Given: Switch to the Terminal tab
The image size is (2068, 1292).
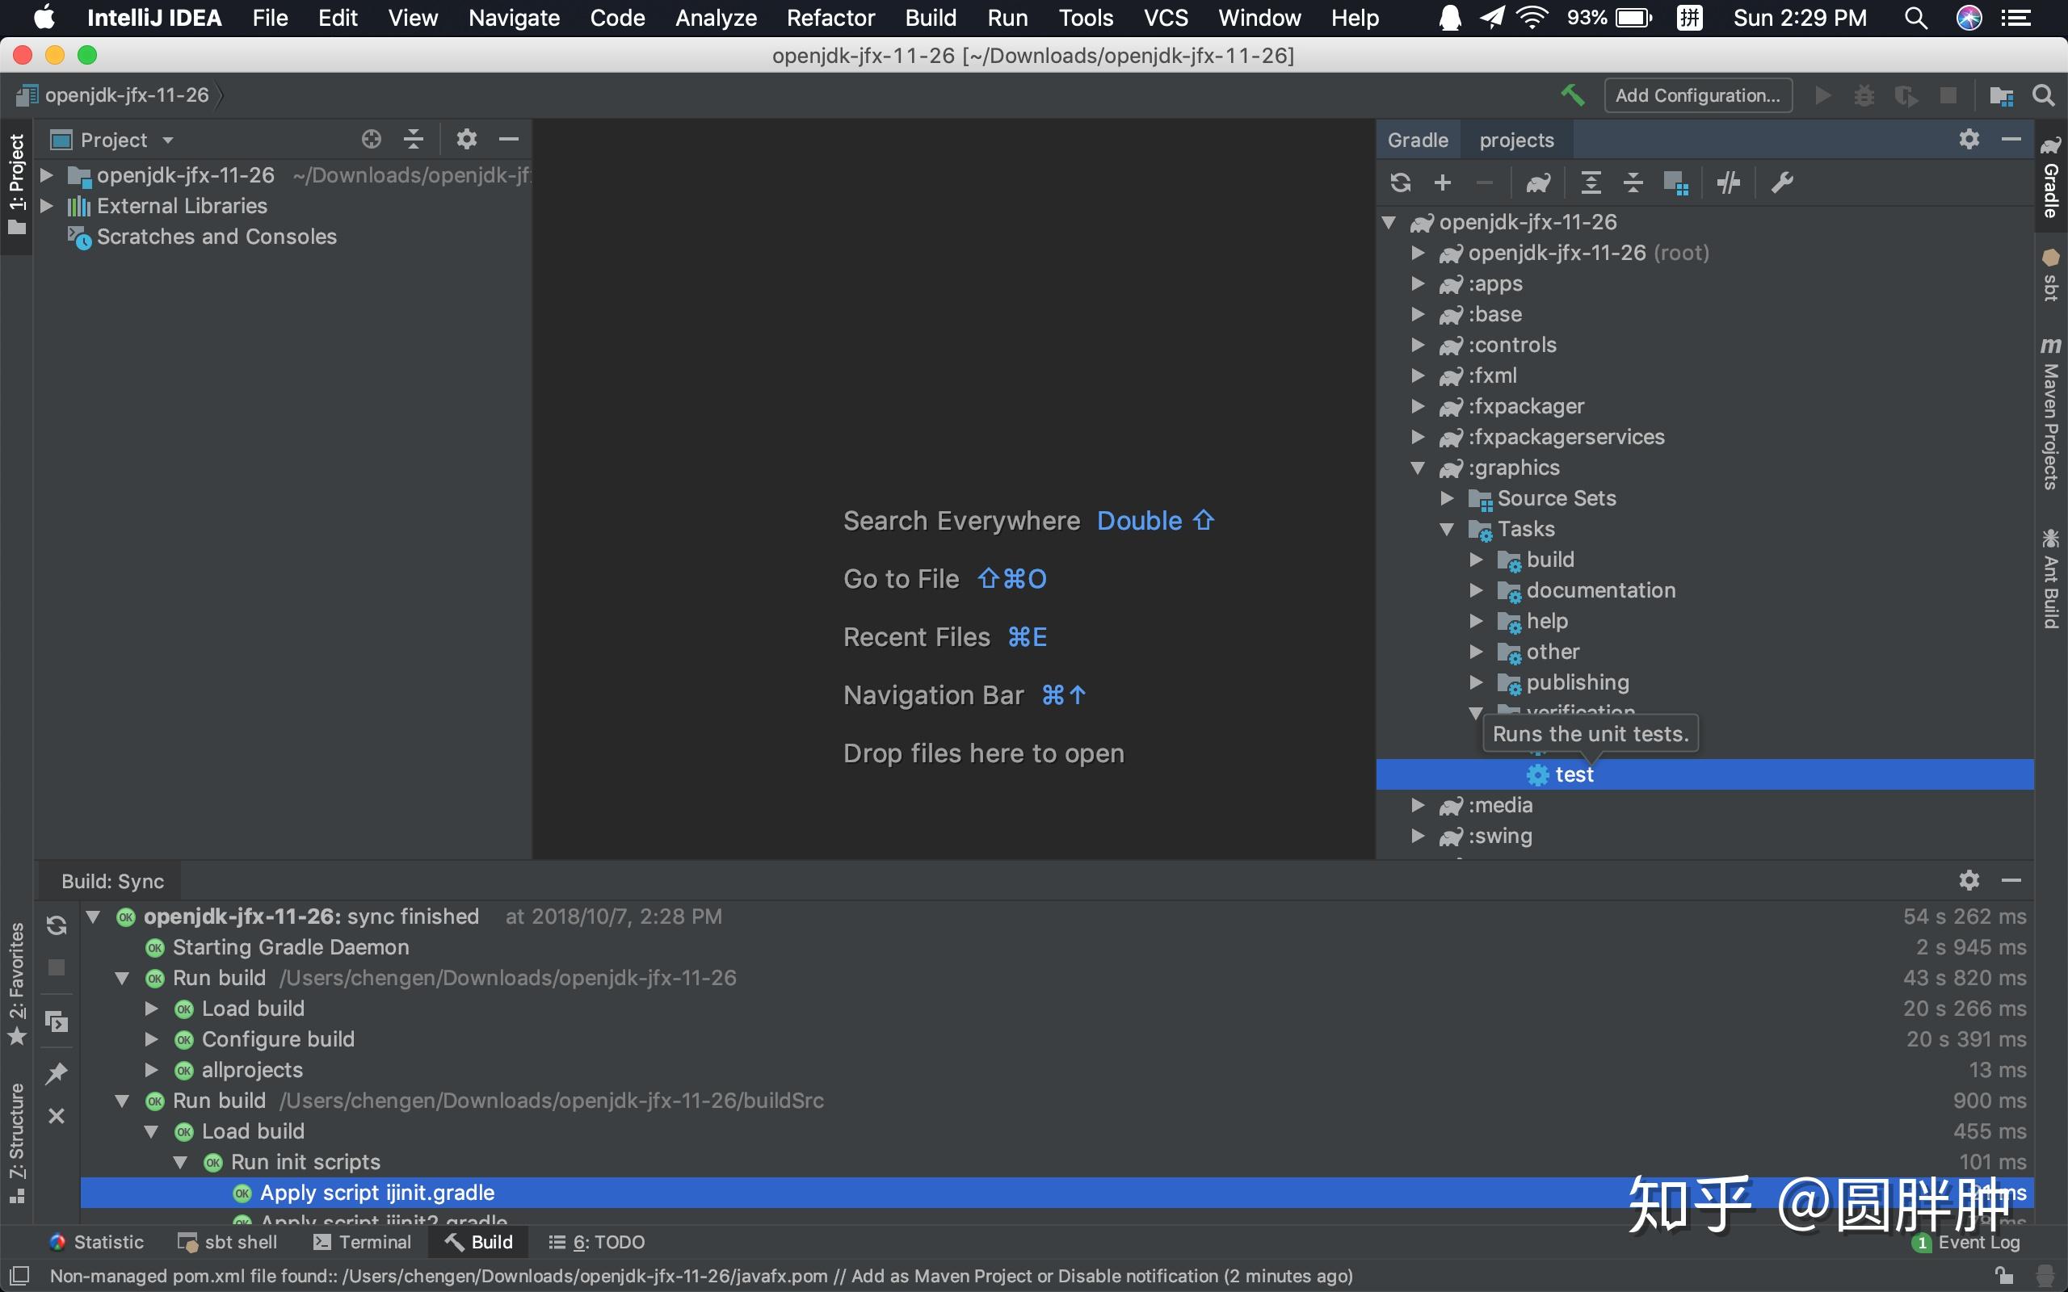Looking at the screenshot, I should click(363, 1242).
